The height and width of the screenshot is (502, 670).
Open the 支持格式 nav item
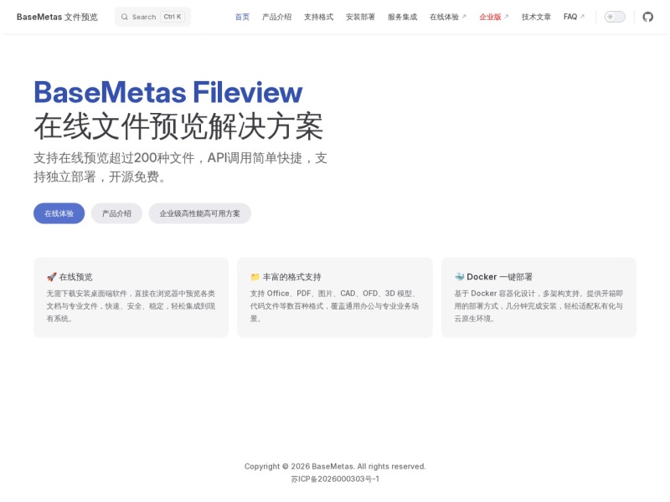coord(318,17)
